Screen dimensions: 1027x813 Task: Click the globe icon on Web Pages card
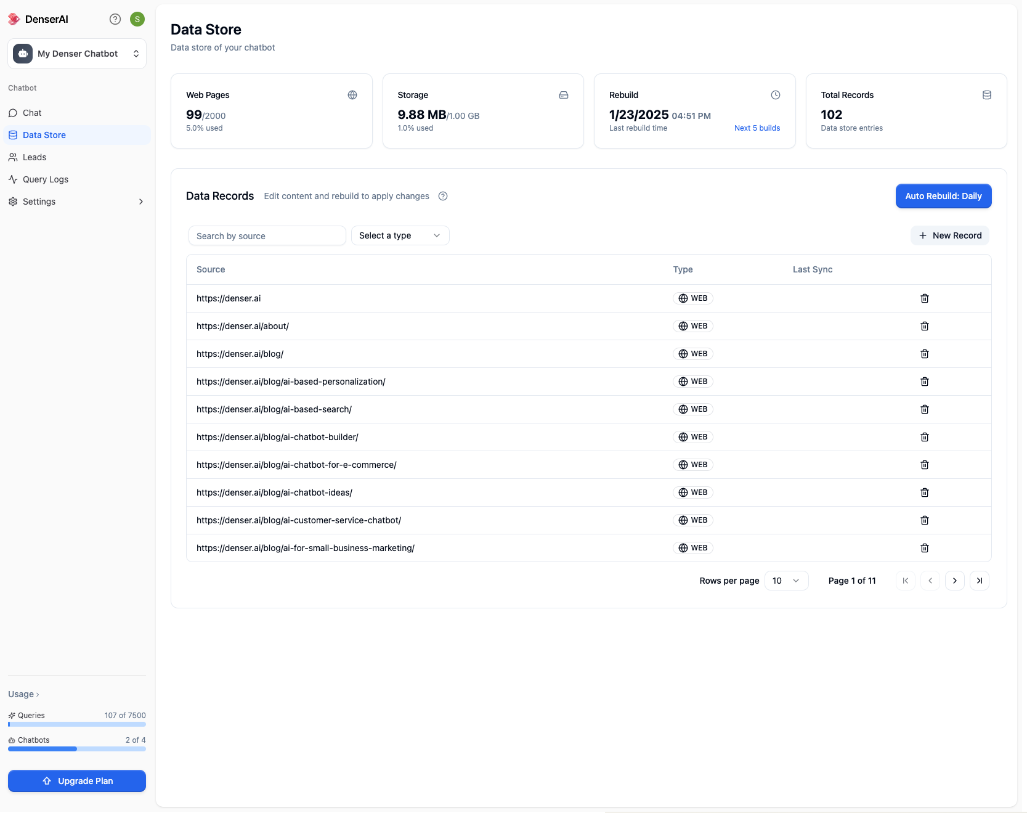click(x=352, y=95)
